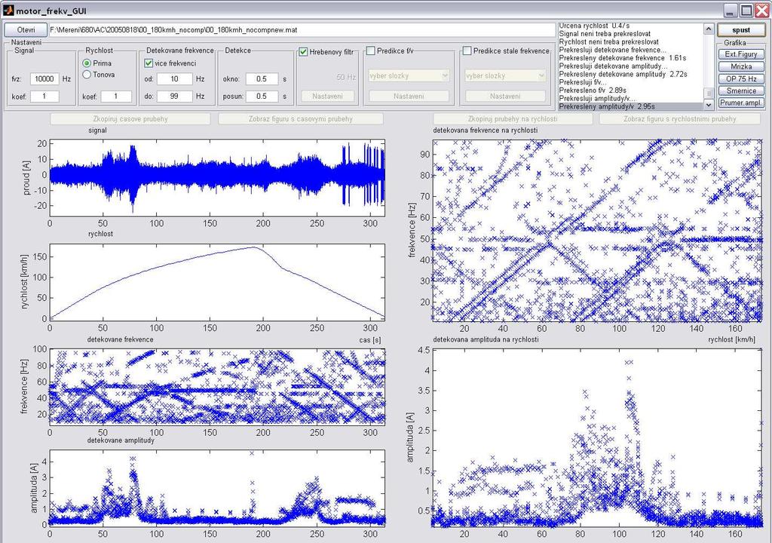Click the OP 75 Hz button

tap(741, 79)
